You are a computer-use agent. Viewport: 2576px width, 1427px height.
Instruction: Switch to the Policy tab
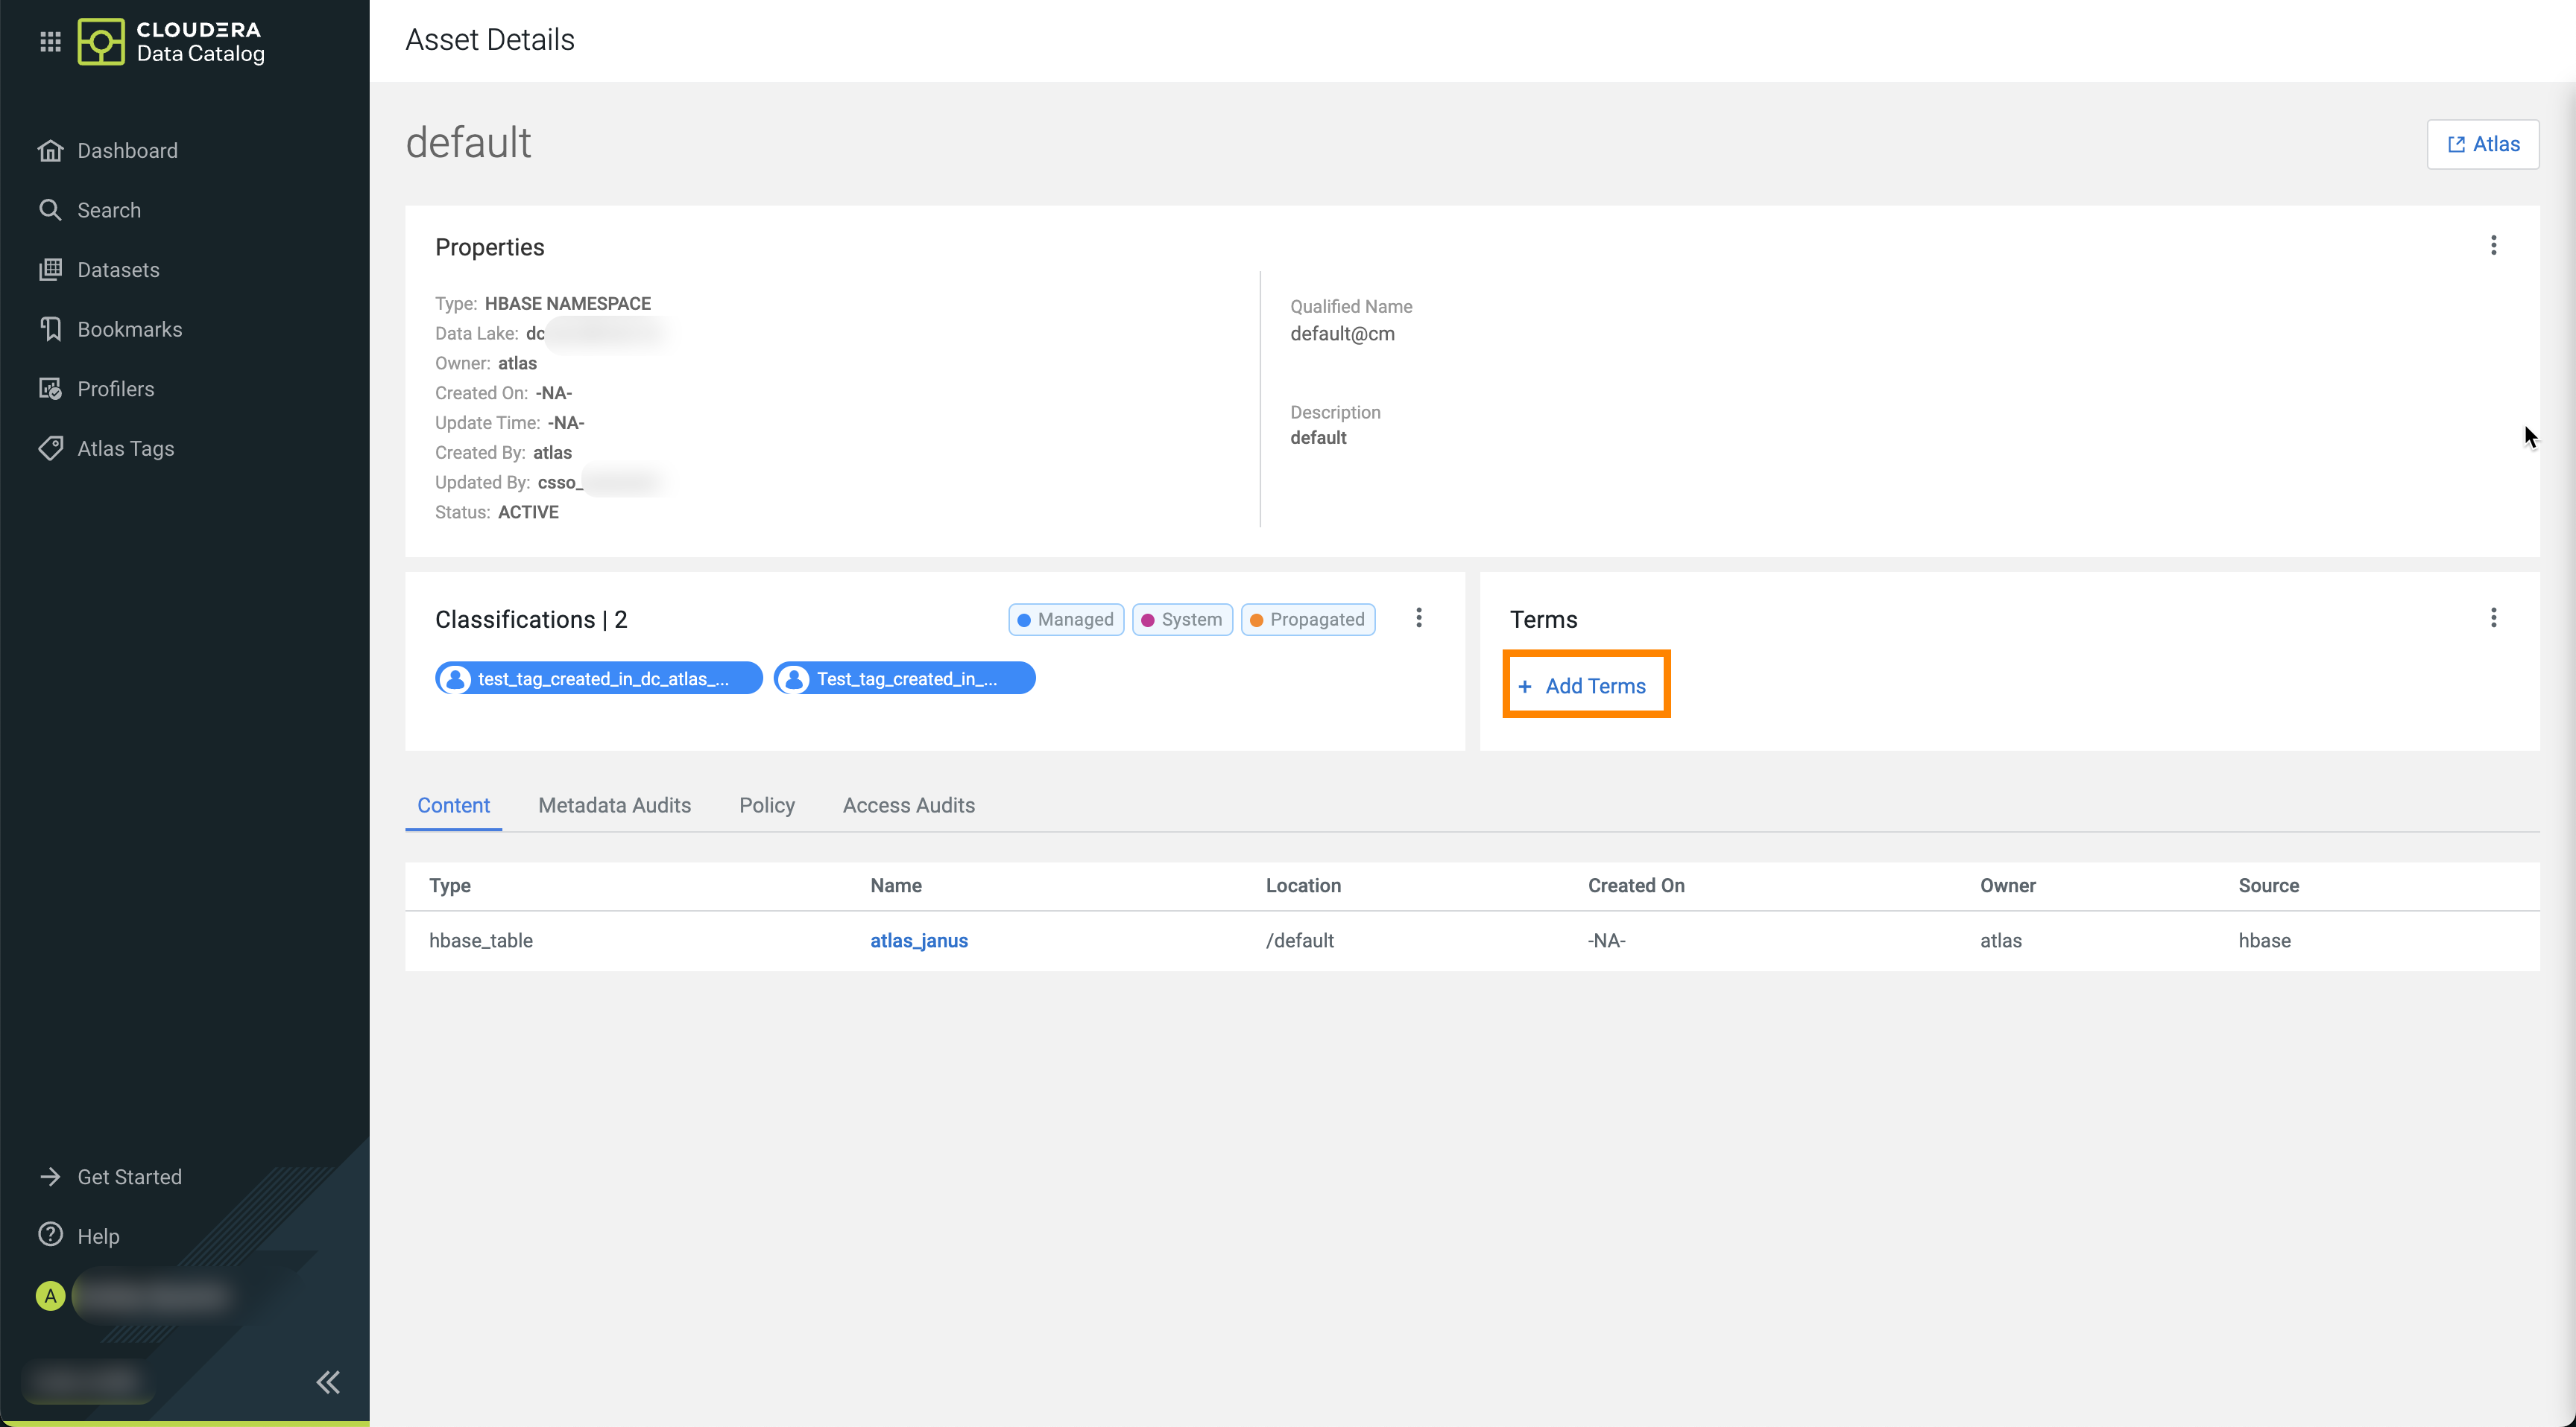766,805
